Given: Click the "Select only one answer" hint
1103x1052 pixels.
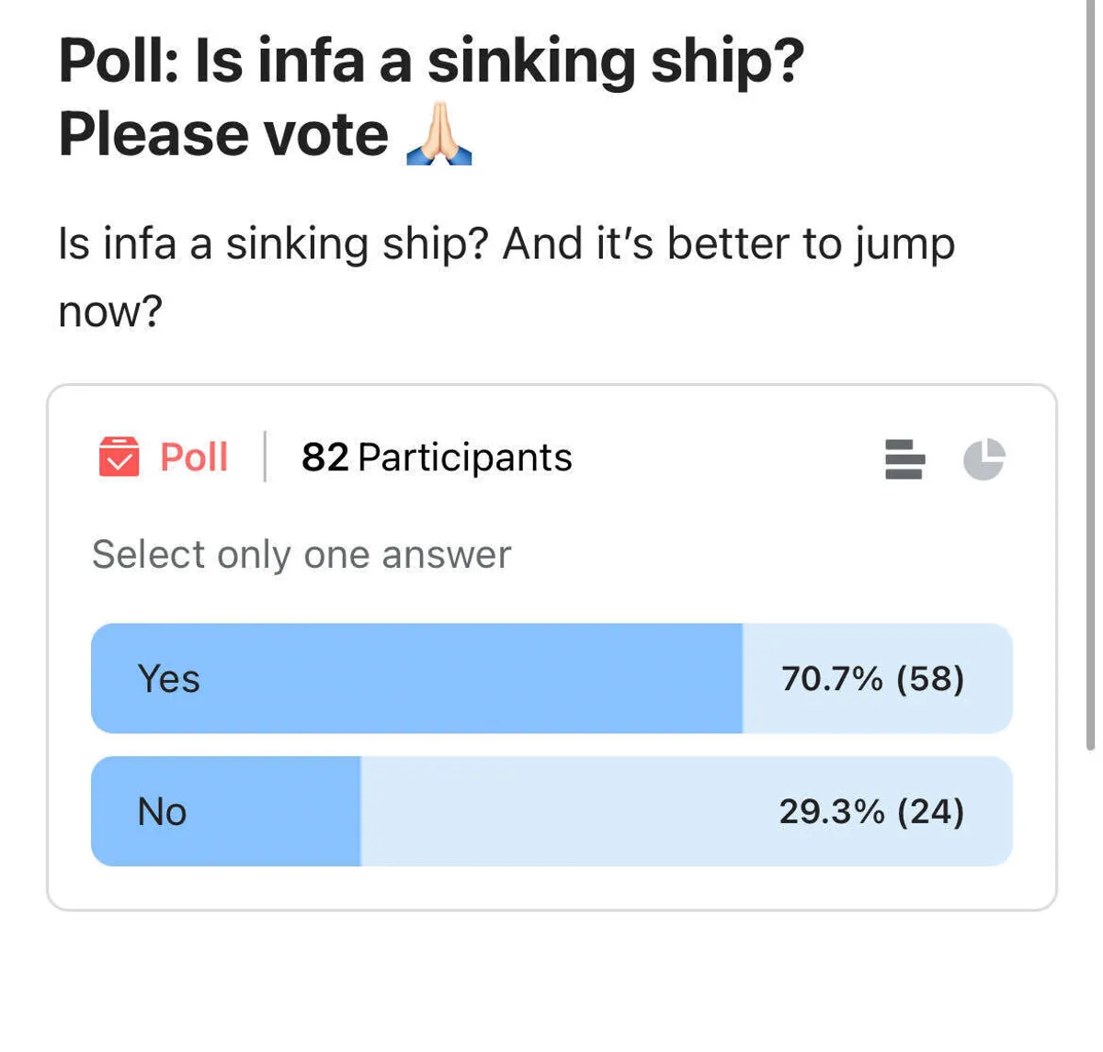Looking at the screenshot, I should [301, 554].
